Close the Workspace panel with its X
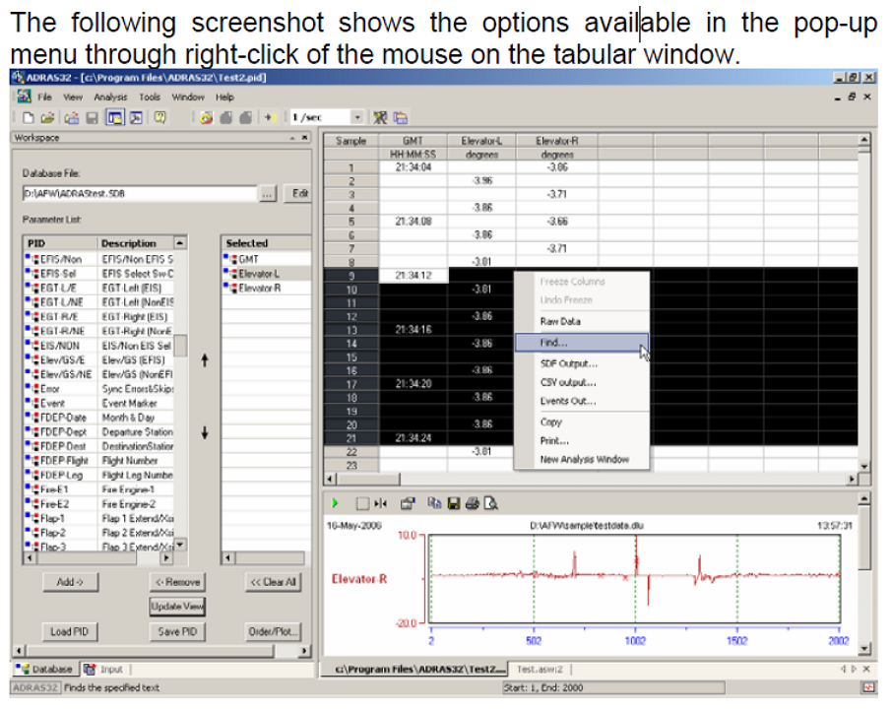The image size is (891, 711). point(305,138)
